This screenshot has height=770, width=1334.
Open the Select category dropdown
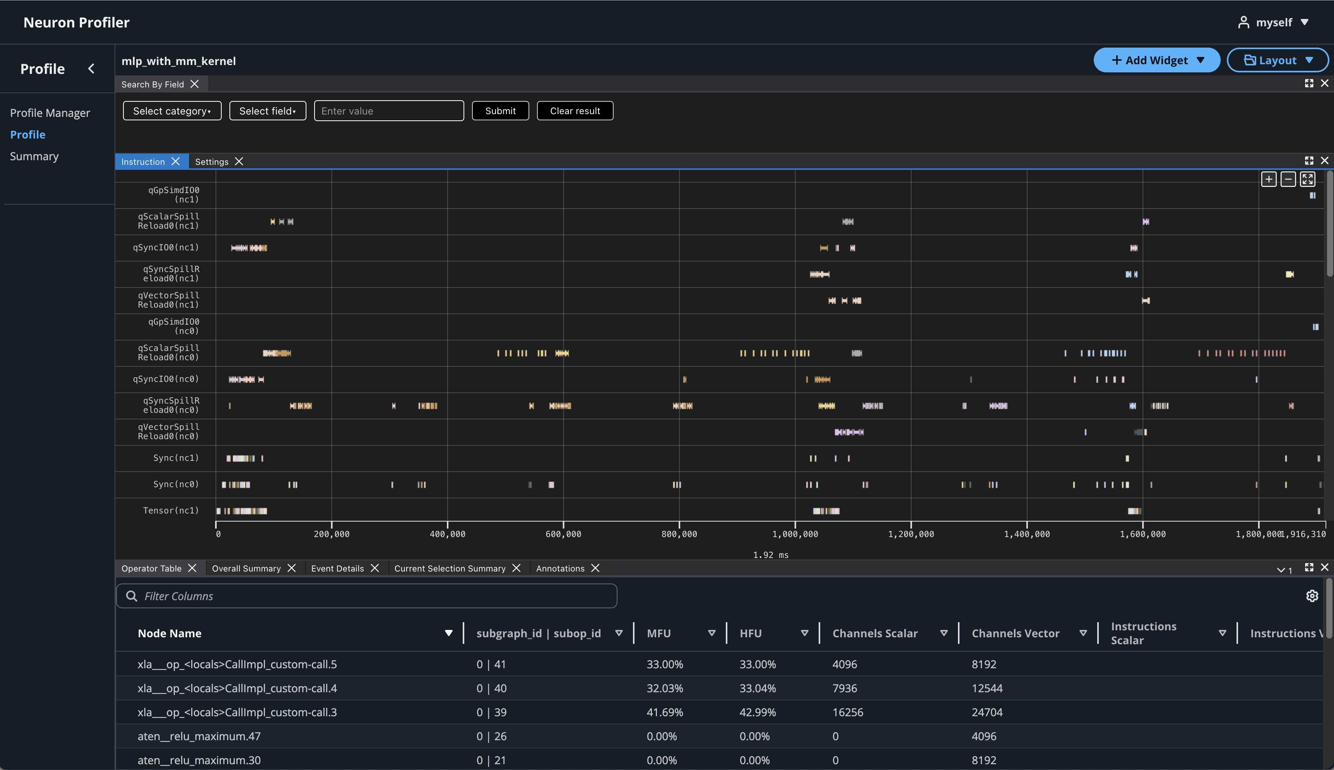tap(172, 111)
